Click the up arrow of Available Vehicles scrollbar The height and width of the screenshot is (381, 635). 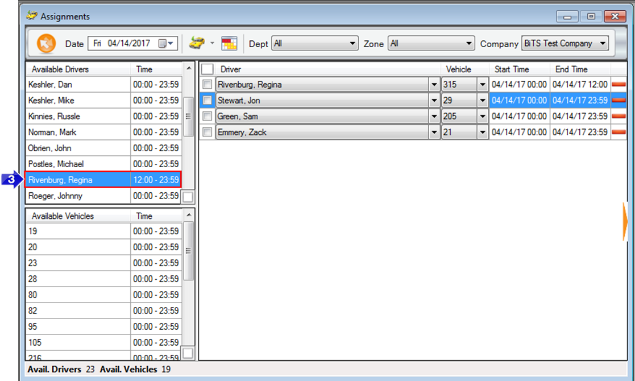[189, 215]
